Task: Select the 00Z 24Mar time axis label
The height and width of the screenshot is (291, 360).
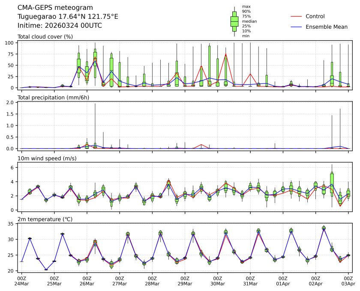Action: pos(21,281)
